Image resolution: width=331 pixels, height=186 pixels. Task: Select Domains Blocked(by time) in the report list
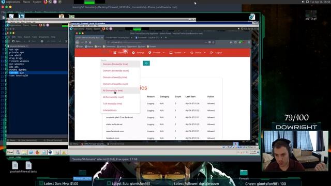[121, 64]
